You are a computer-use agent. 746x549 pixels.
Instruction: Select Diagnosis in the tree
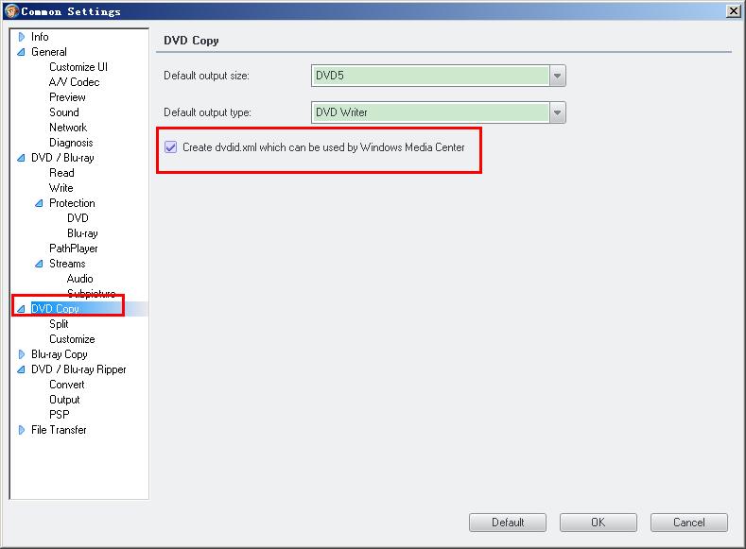click(x=71, y=143)
